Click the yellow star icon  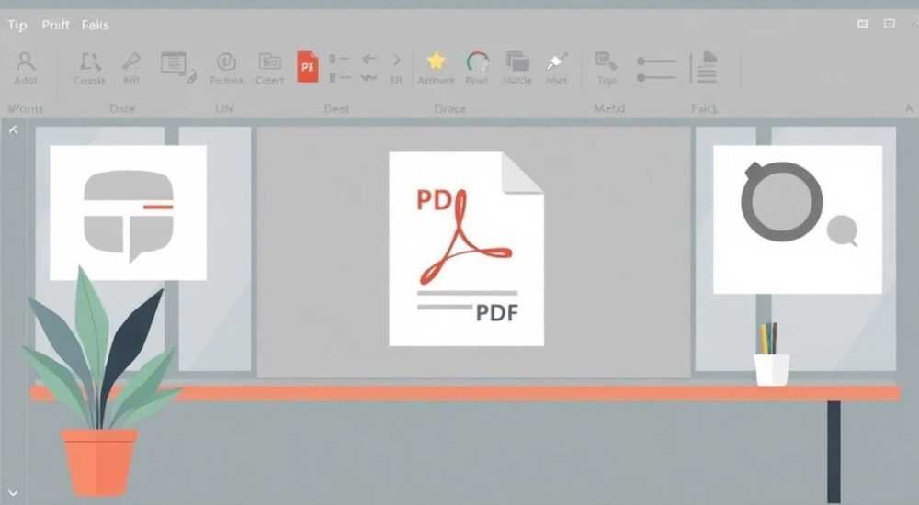436,61
